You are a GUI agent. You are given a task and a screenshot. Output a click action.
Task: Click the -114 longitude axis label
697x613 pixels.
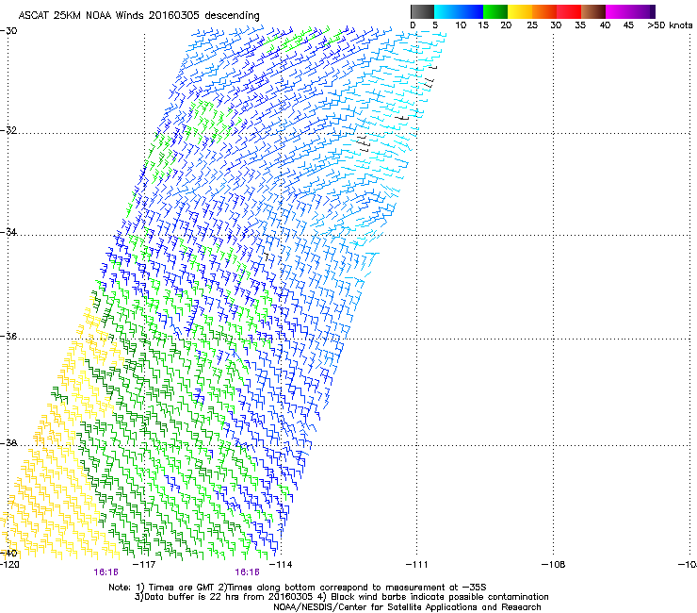click(x=281, y=565)
